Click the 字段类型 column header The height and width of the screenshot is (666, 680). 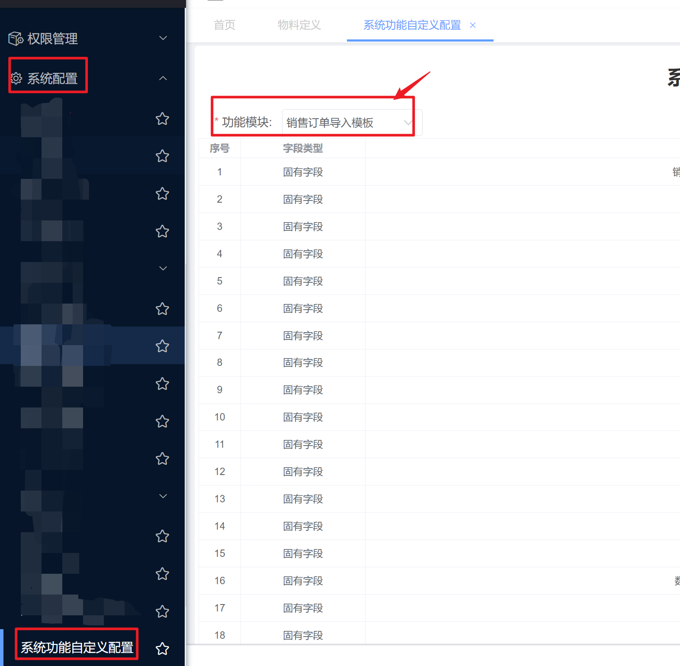pos(303,149)
